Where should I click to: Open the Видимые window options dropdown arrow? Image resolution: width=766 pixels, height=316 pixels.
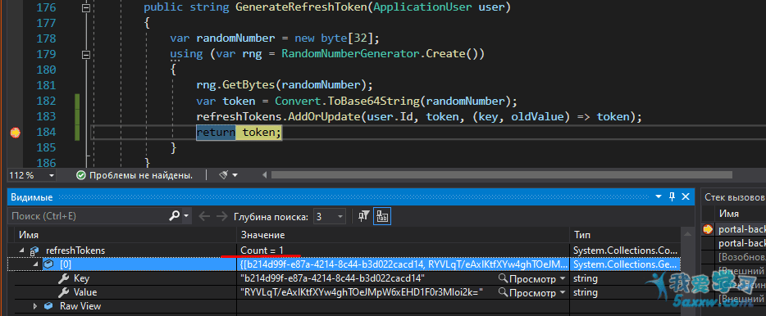(x=659, y=197)
